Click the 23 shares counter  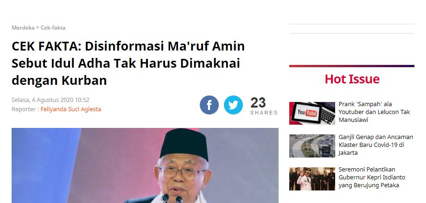pos(258,103)
